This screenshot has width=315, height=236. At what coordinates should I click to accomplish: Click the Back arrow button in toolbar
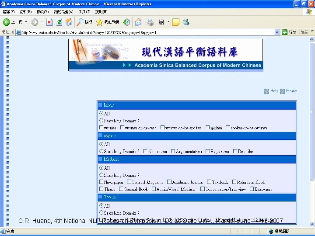pyautogui.click(x=6, y=22)
